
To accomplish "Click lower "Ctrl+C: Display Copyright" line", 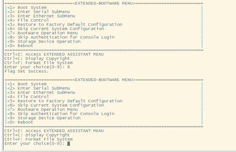I will click(37, 135).
